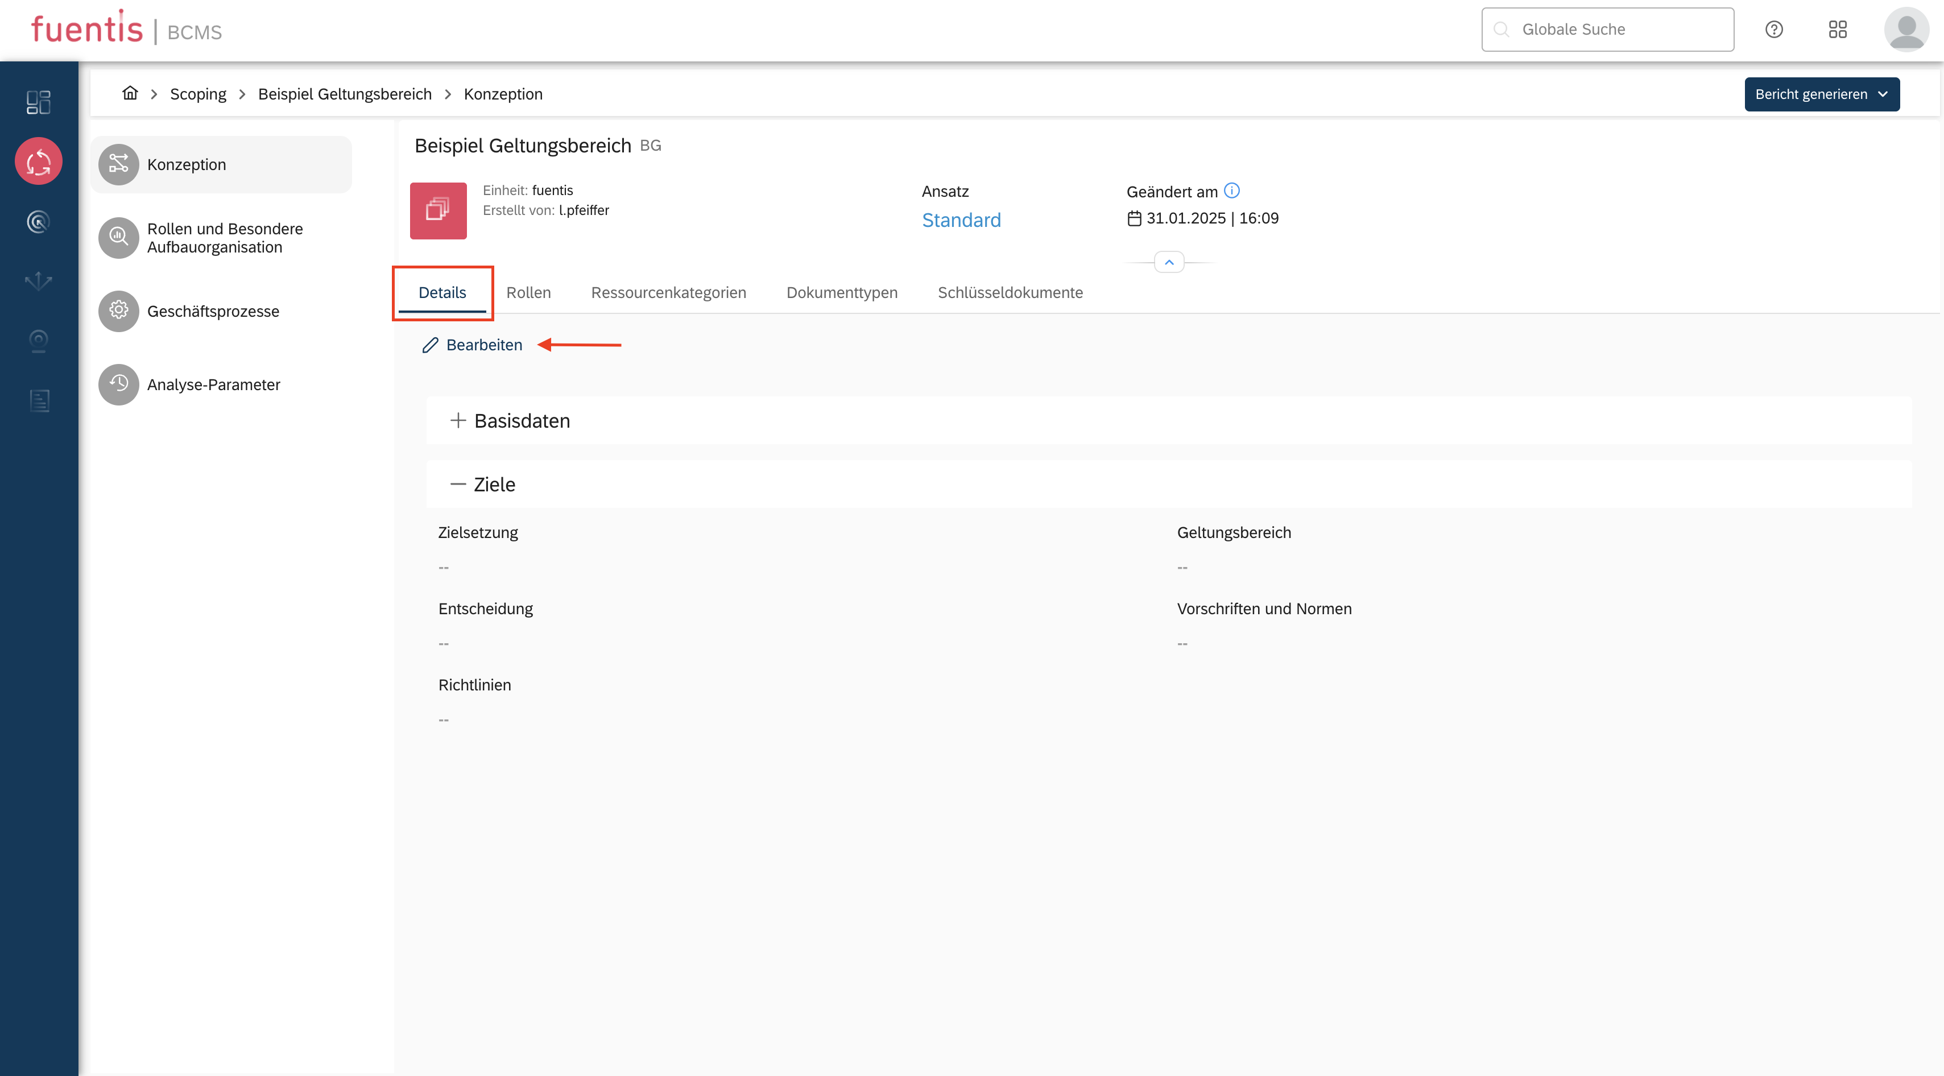Collapse header with the chevron-up toggle
The height and width of the screenshot is (1076, 1944).
point(1169,263)
